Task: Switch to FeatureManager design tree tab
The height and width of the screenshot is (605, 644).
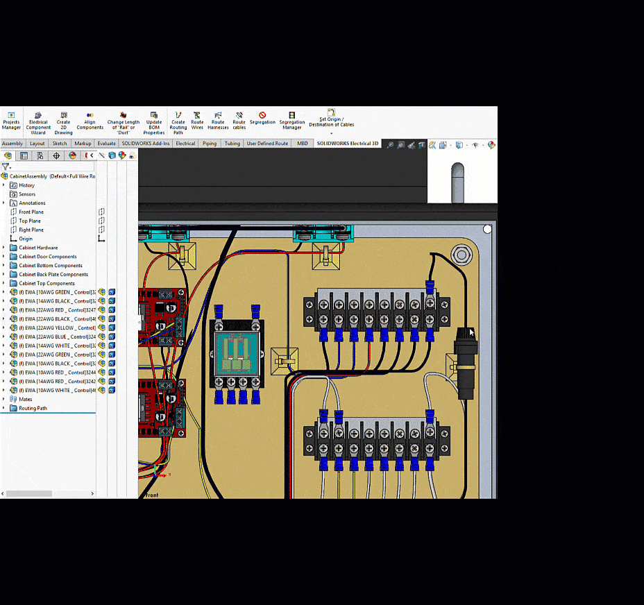Action: (8, 155)
